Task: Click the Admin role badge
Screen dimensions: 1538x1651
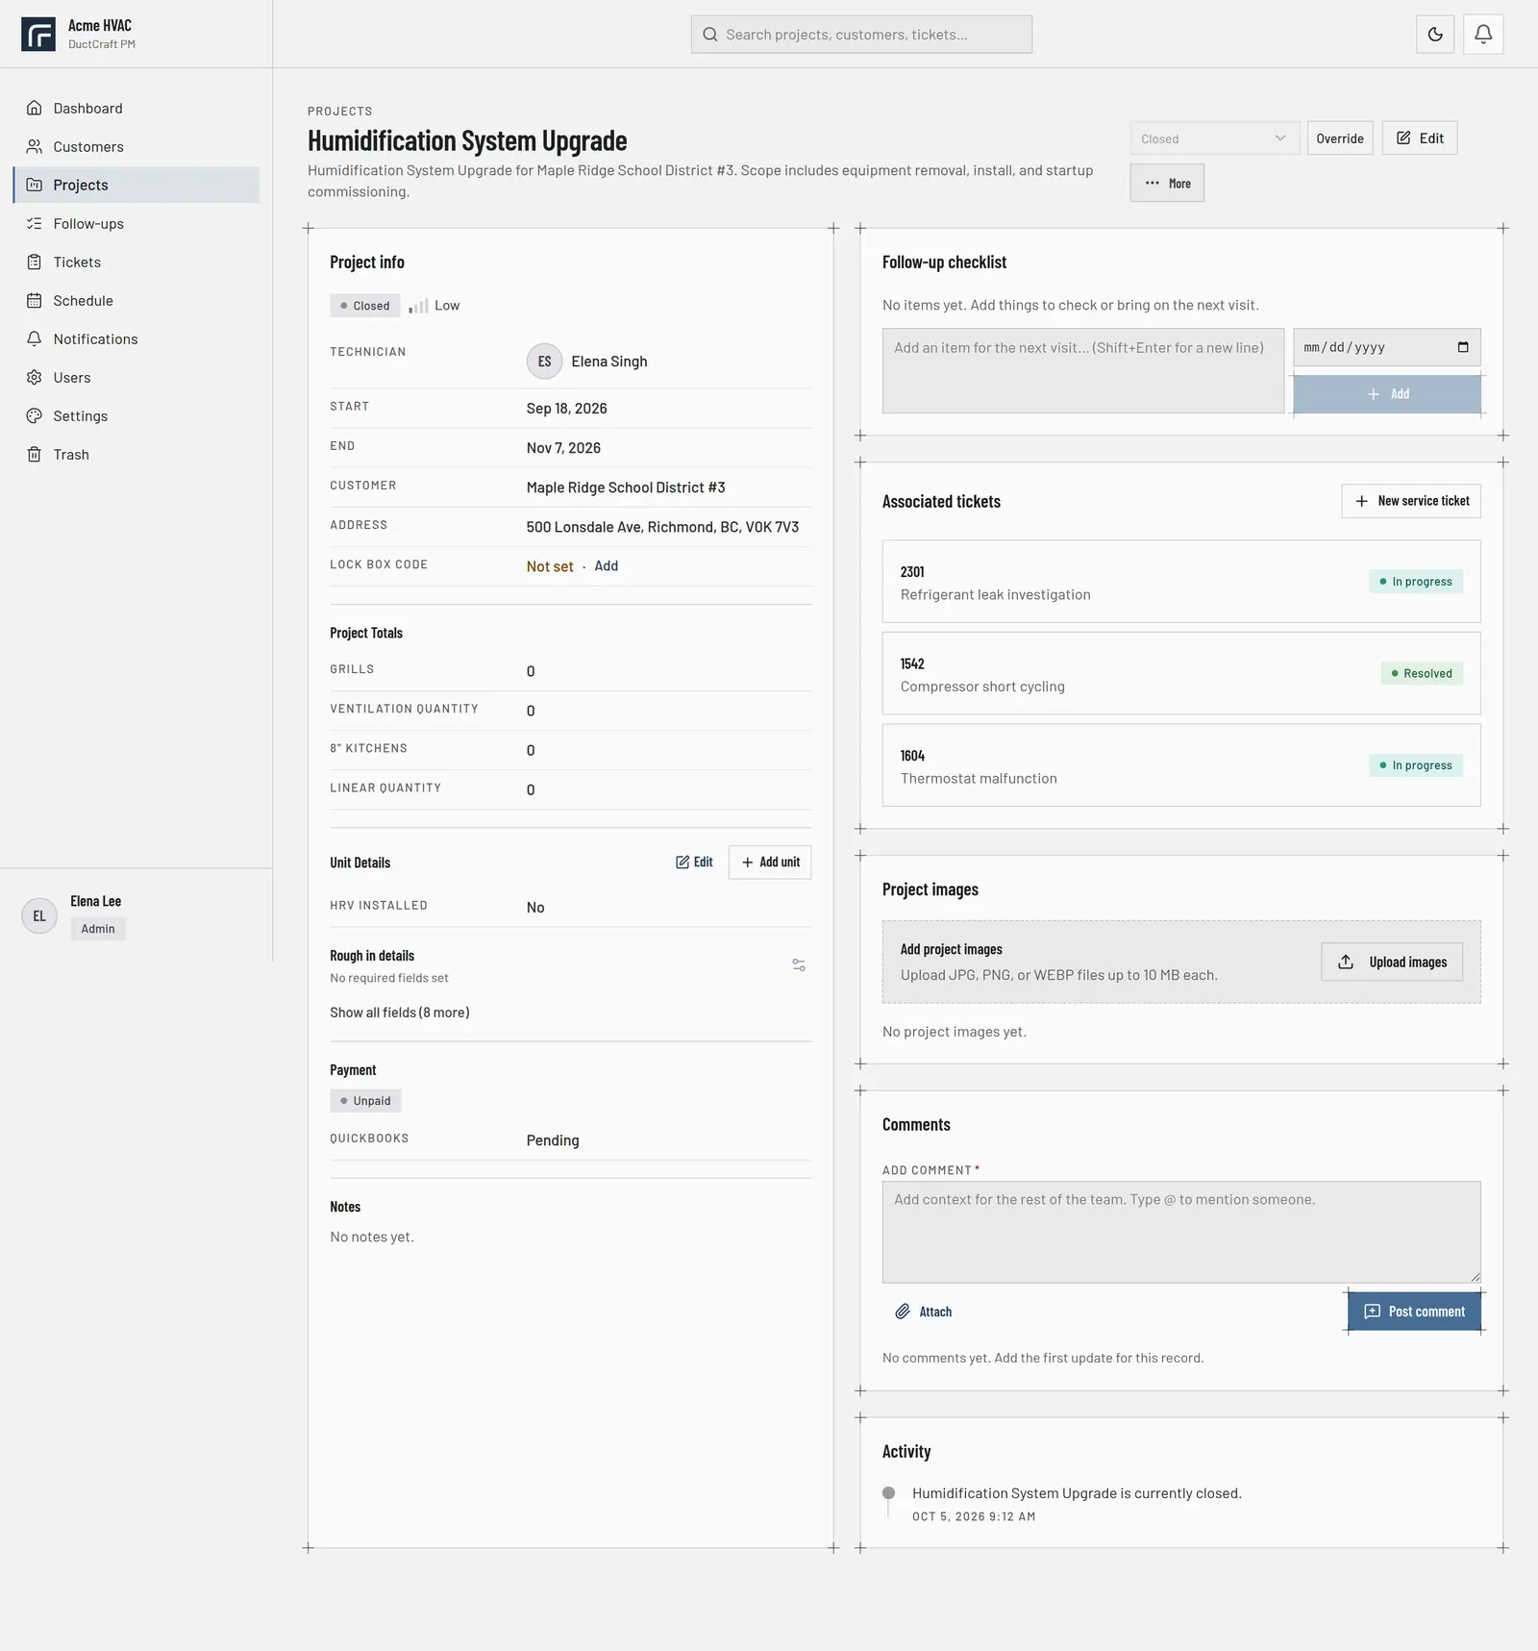Action: point(98,929)
